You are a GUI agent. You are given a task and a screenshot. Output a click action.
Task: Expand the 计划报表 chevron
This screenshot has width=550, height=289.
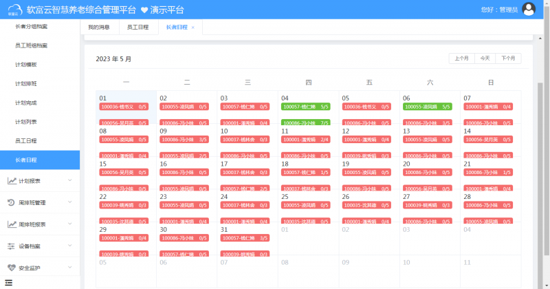click(x=70, y=180)
